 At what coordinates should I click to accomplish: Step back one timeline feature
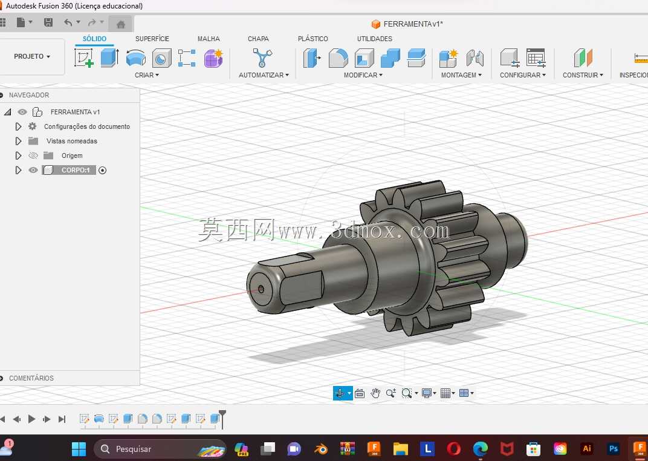pos(16,419)
